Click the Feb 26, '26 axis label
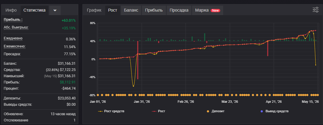This screenshot has width=323, height=125. coord(186,102)
